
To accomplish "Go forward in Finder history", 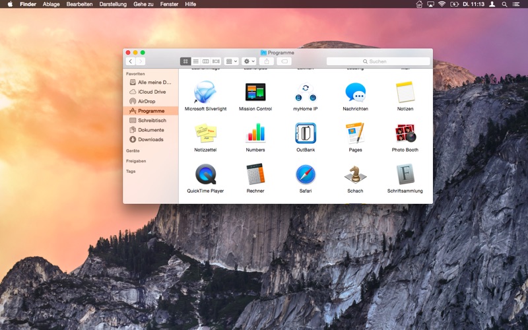I will (141, 61).
